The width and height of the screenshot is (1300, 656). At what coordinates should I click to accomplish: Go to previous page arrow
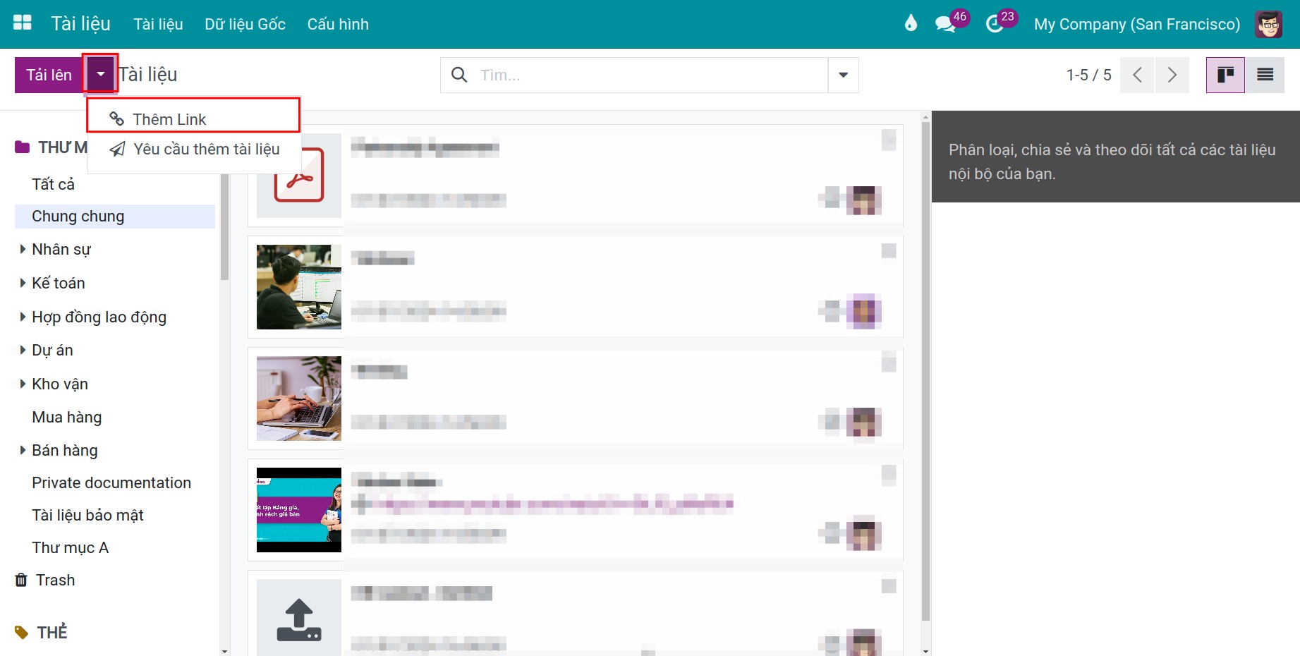pos(1137,75)
